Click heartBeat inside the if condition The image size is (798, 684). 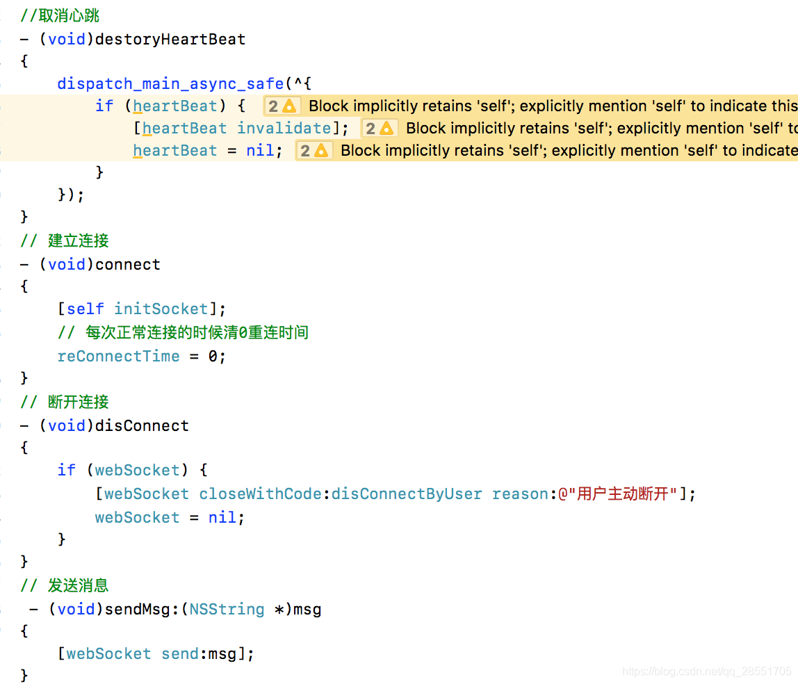175,106
